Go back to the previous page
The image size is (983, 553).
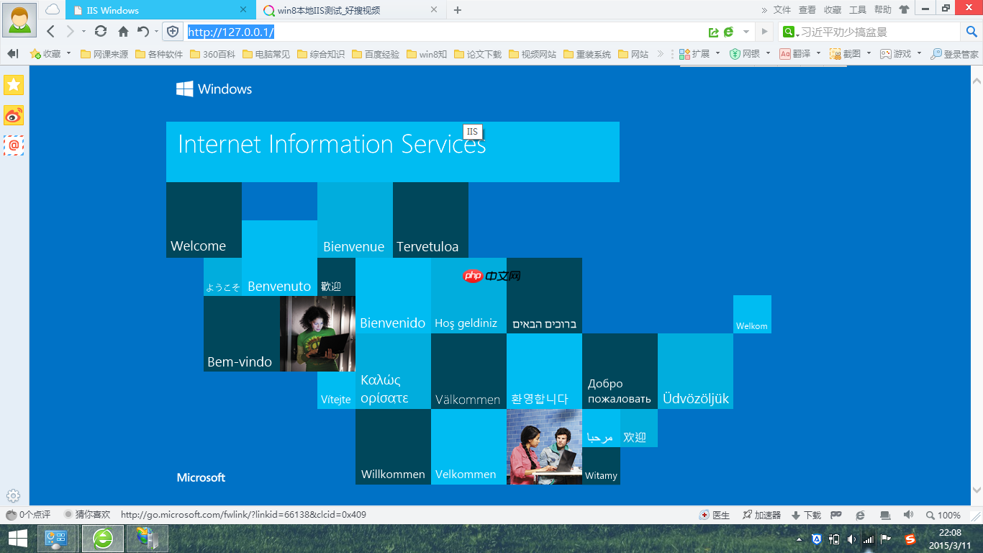[50, 32]
